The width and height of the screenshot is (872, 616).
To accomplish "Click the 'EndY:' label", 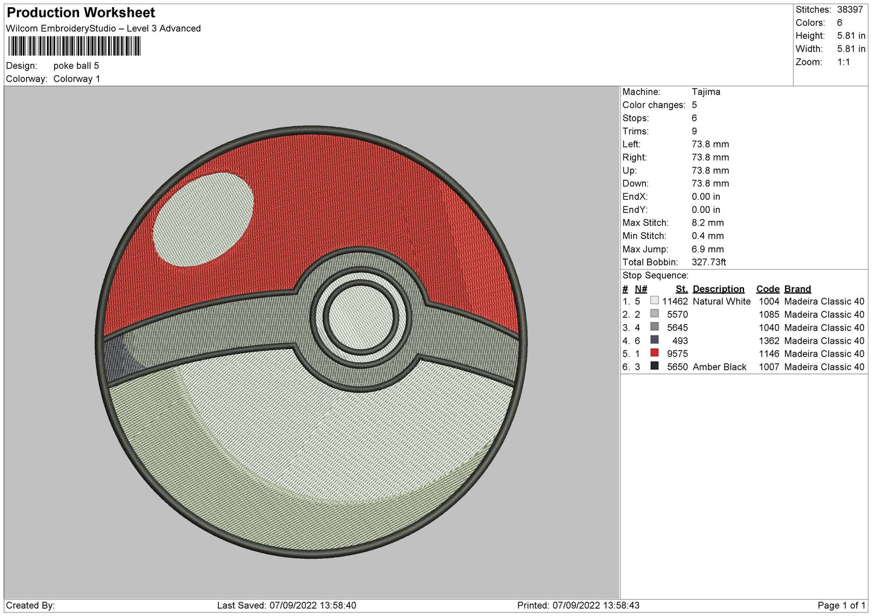I will (x=635, y=210).
